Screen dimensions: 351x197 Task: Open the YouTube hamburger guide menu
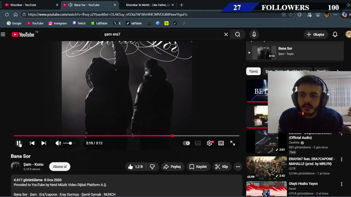coord(3,34)
